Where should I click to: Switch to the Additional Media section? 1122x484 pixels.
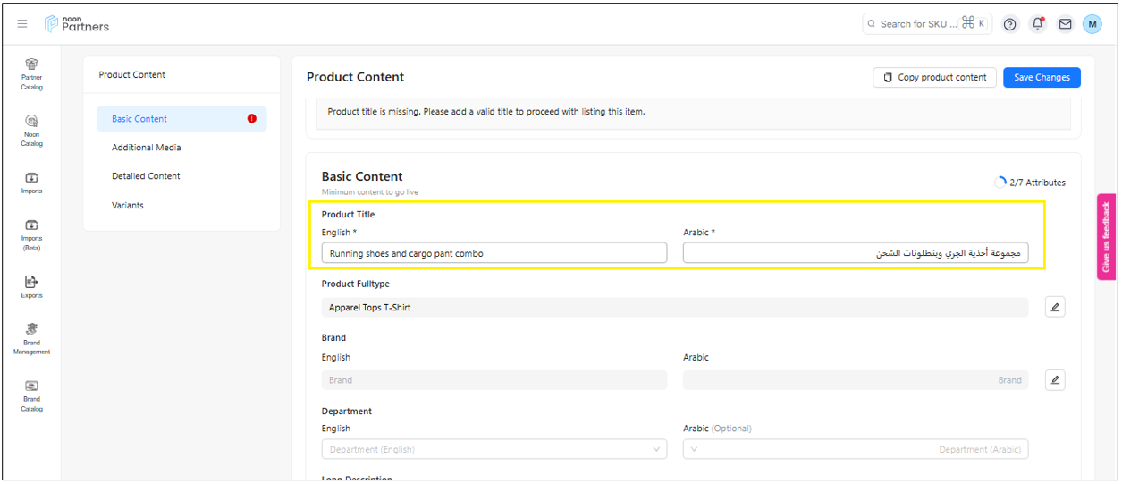point(147,148)
